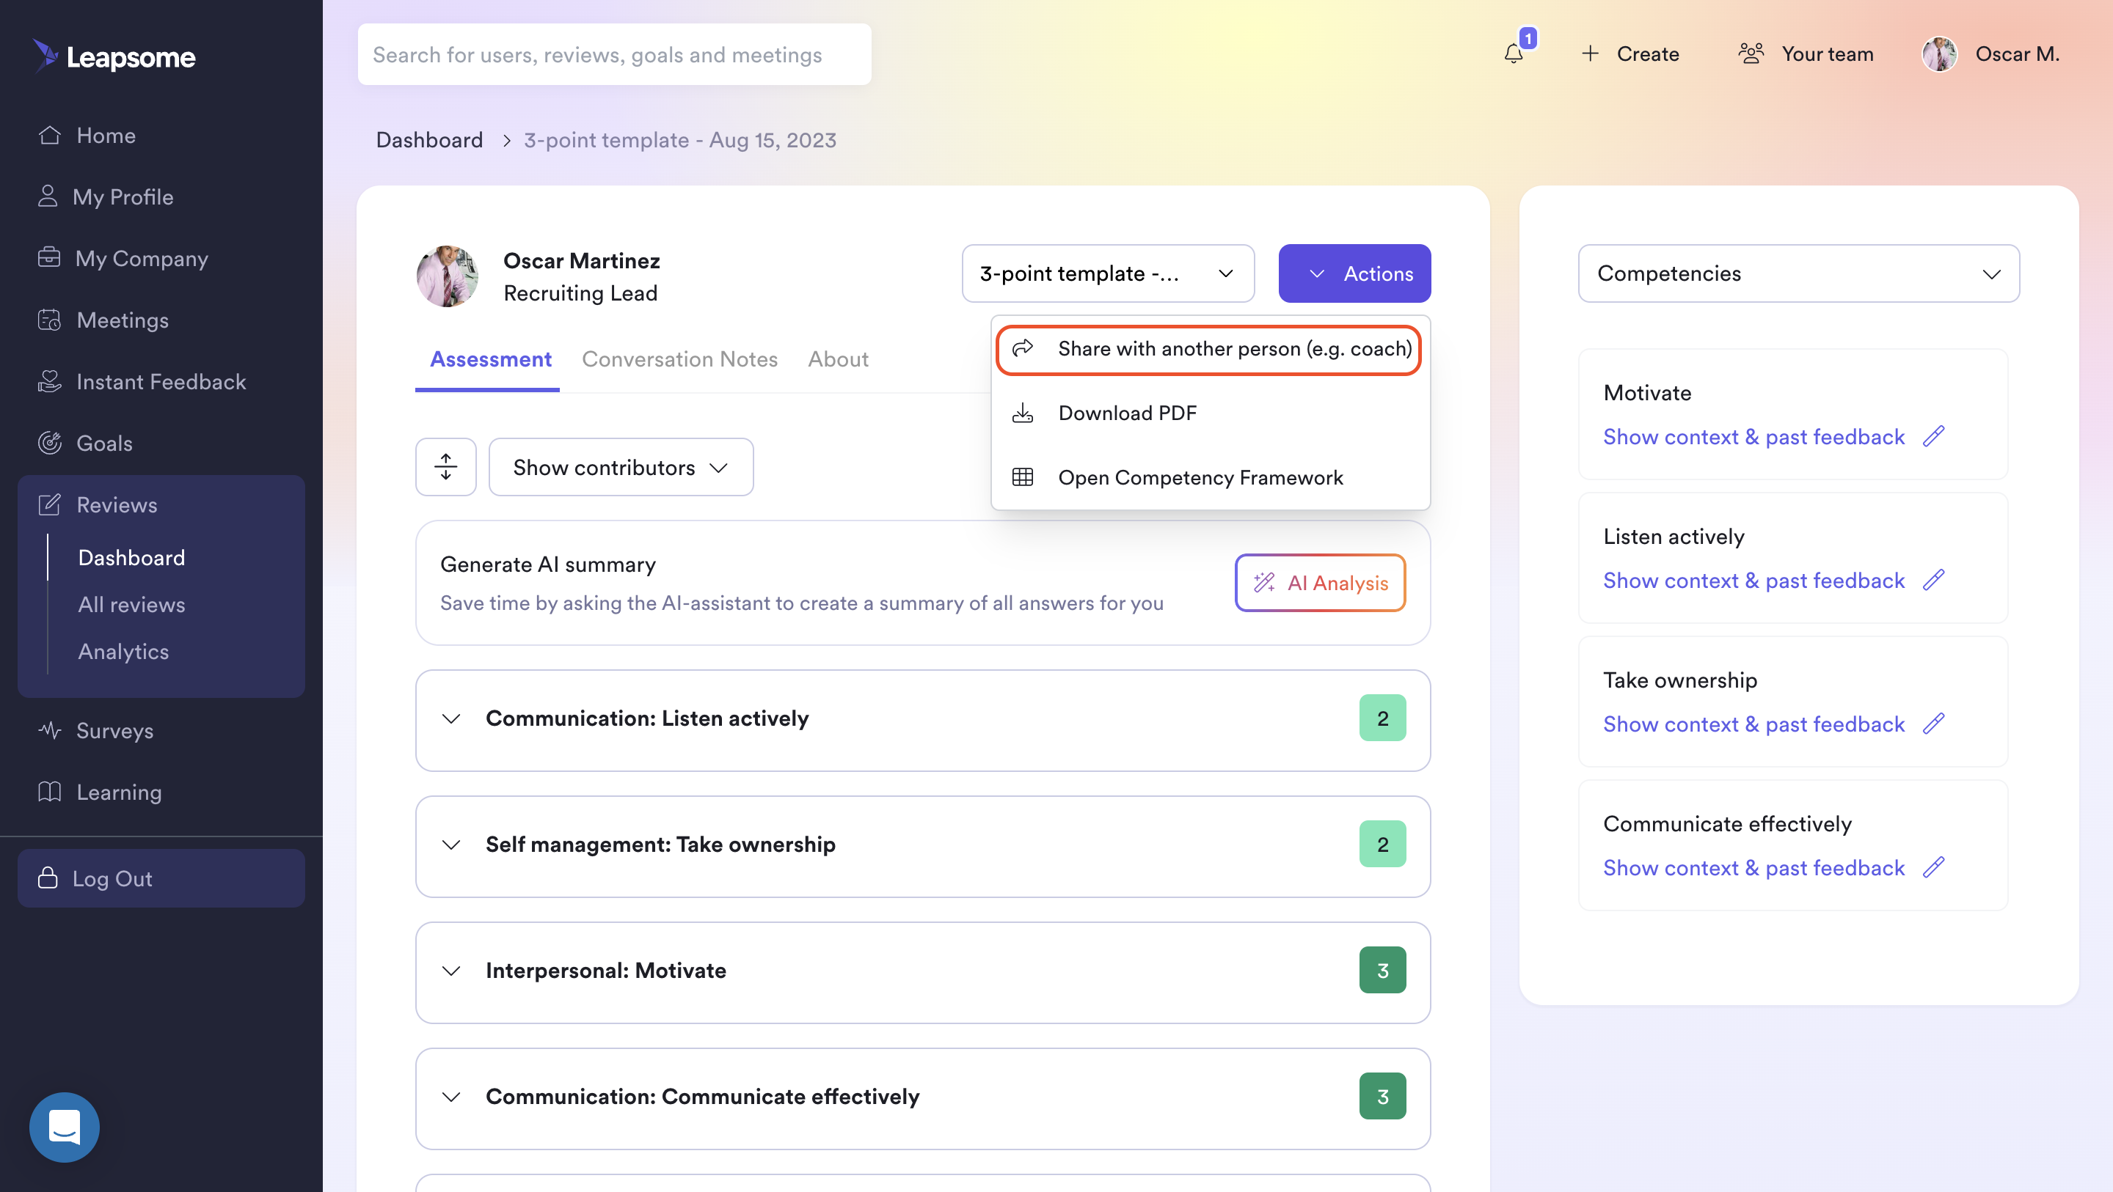Switch to the About tab
The height and width of the screenshot is (1192, 2113).
(837, 359)
